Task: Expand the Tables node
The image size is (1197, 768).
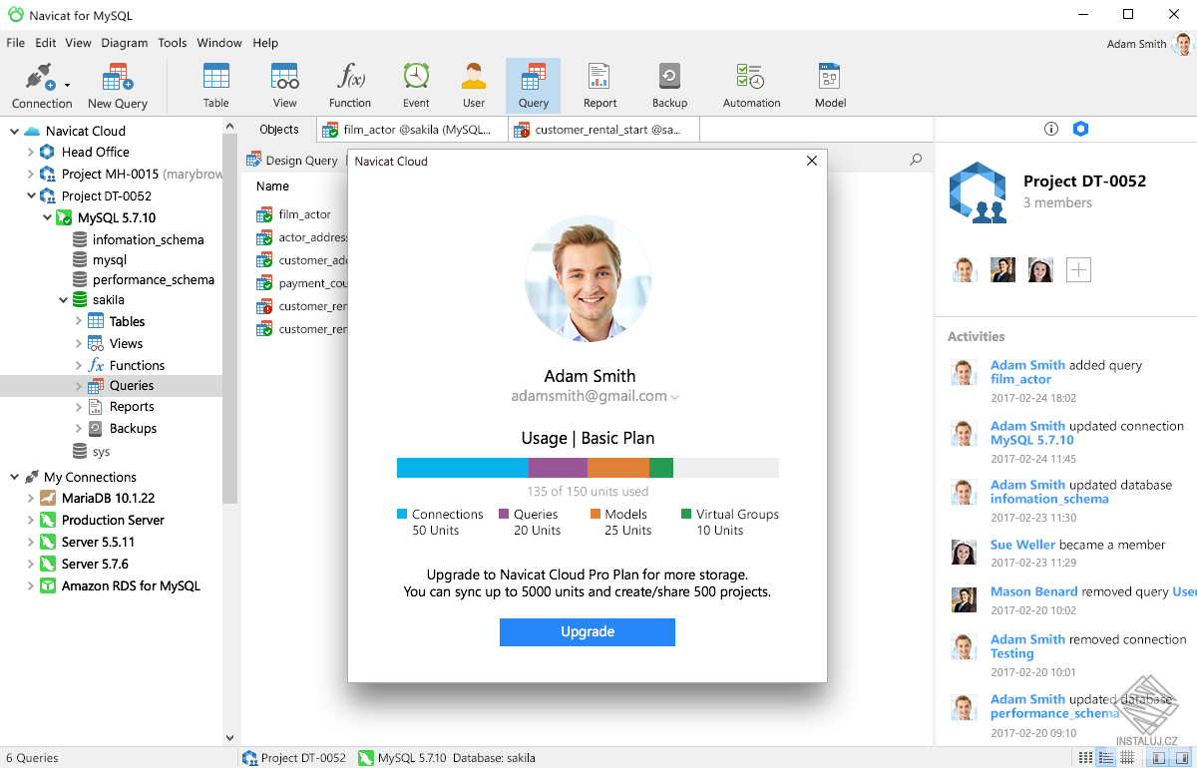Action: coord(79,321)
